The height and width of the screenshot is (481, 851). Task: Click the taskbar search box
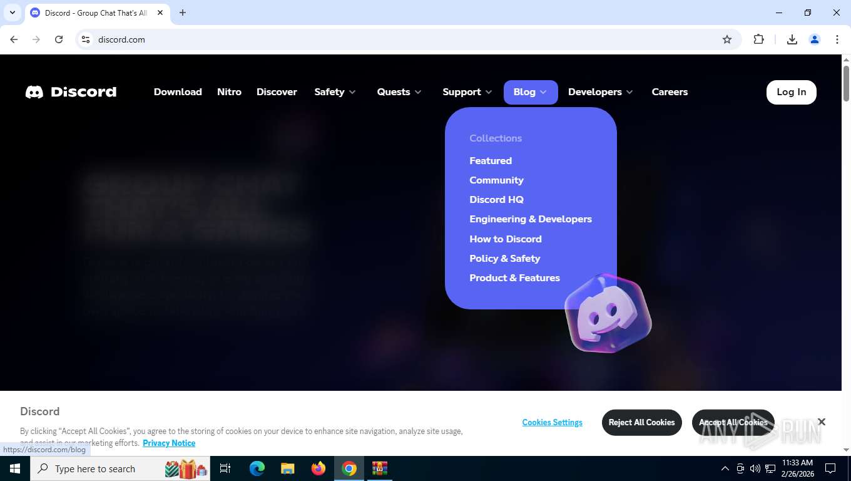[x=120, y=468]
